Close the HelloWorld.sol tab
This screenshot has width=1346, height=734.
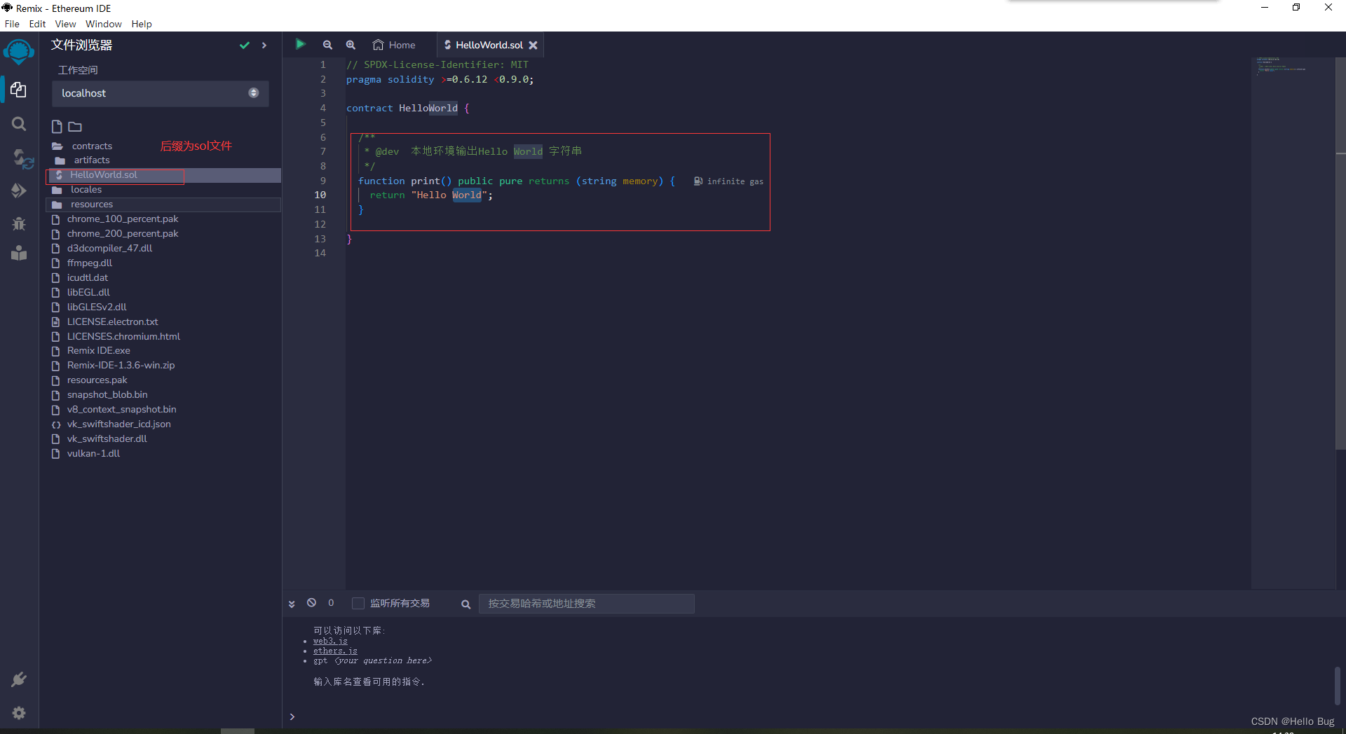point(533,45)
